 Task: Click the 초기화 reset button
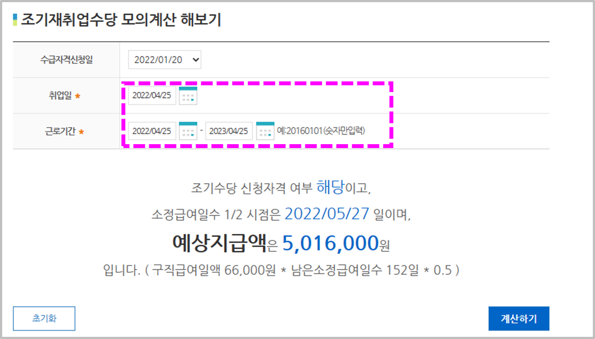coord(43,318)
